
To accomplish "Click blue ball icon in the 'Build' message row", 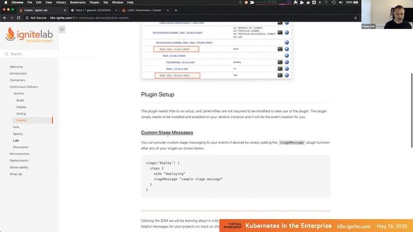I will (x=287, y=49).
